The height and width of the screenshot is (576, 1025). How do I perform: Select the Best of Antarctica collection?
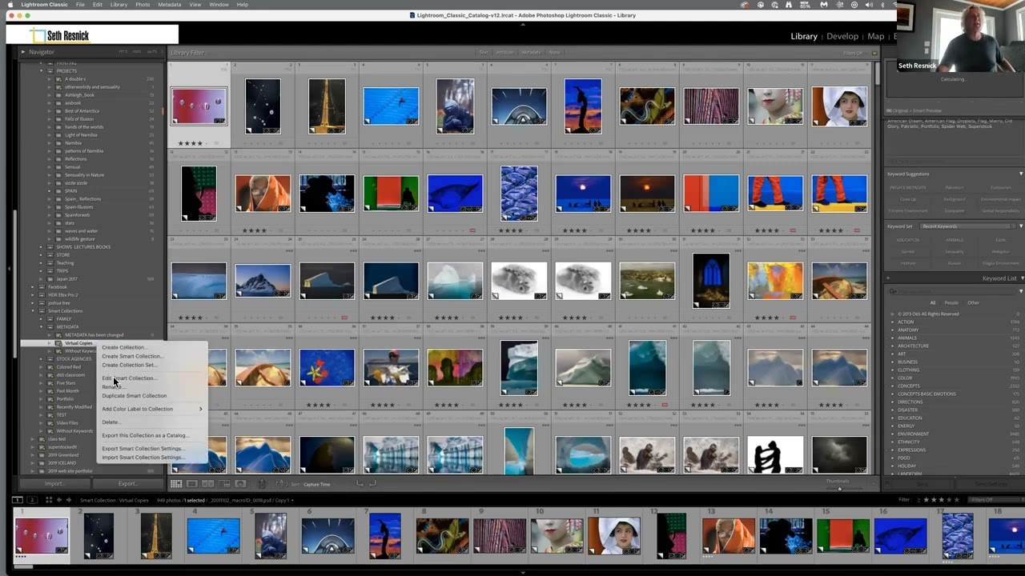pos(82,111)
